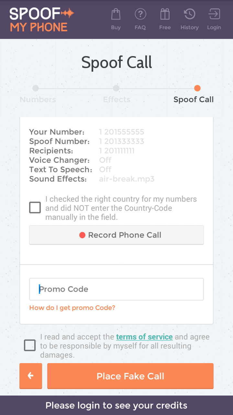The height and width of the screenshot is (415, 233).
Task: Open the Buy shopping bag icon
Action: pyautogui.click(x=116, y=15)
